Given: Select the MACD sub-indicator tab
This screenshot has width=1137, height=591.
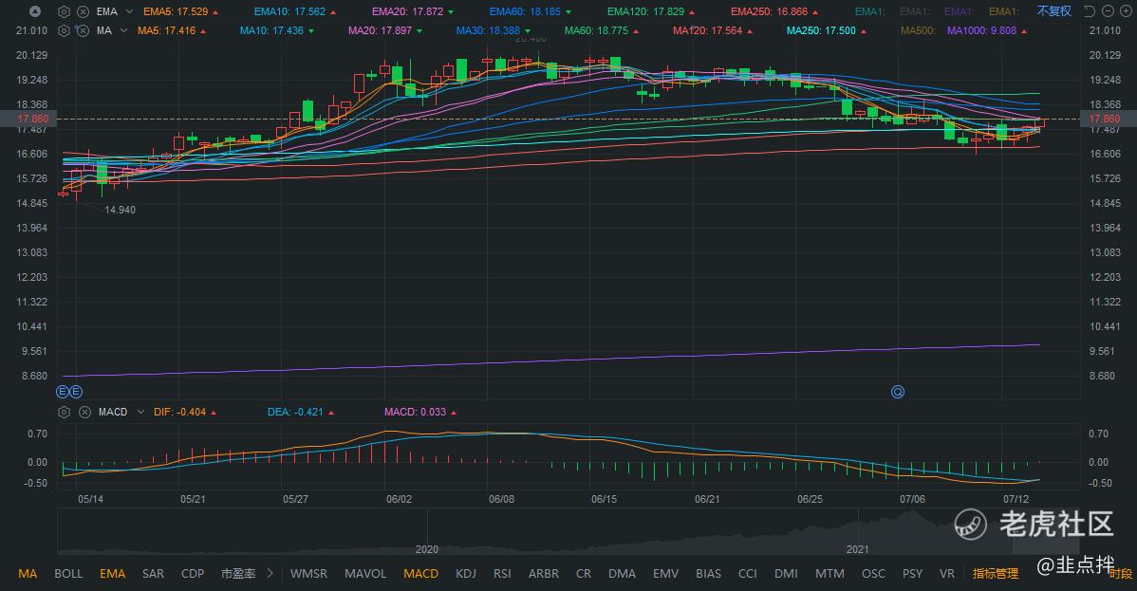Looking at the screenshot, I should tap(420, 574).
